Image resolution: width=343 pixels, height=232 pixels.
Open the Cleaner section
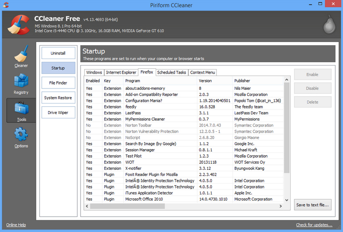21,57
